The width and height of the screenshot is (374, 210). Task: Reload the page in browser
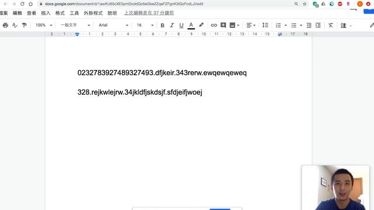coord(22,4)
